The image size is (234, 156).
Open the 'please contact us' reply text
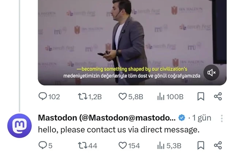tap(119, 130)
